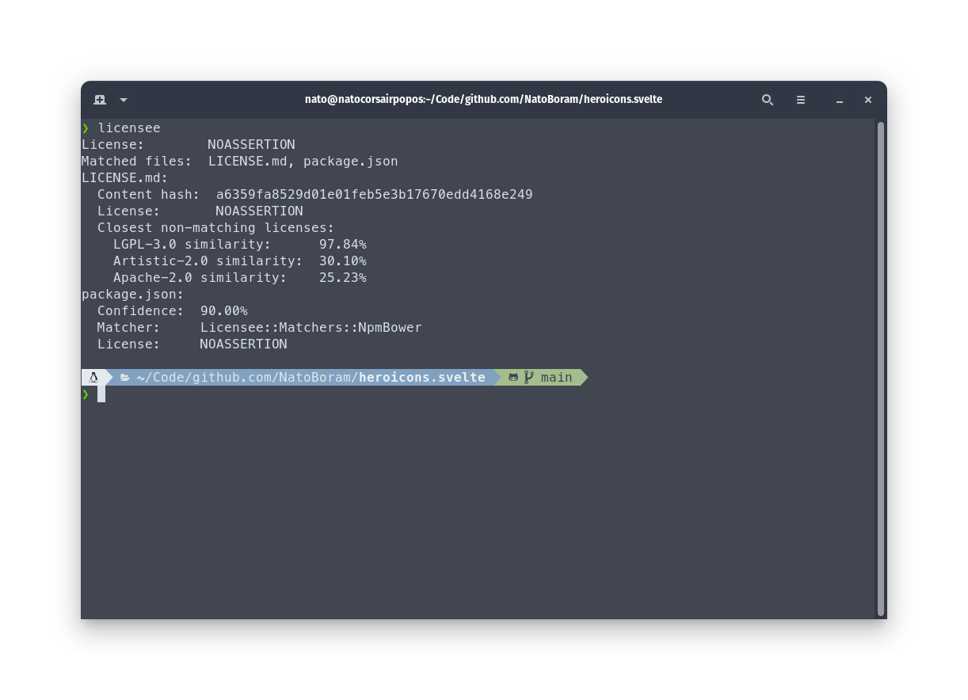Screen dimensions: 968x700
Task: Minimize the terminal window
Action: [840, 101]
